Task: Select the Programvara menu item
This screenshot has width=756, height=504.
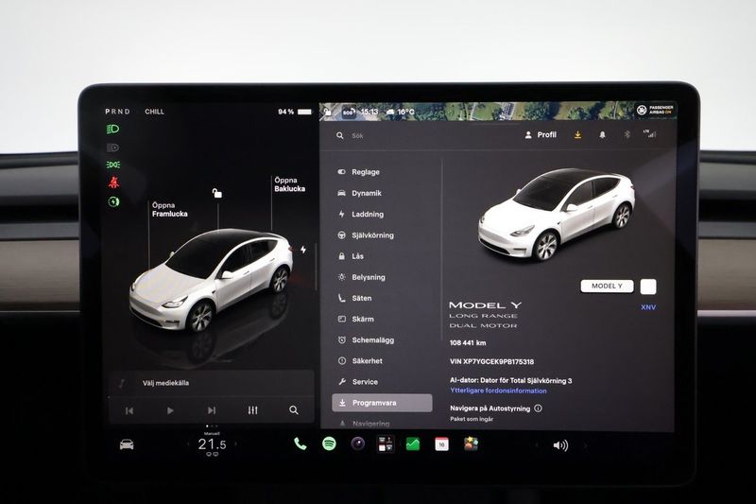Action: point(382,403)
